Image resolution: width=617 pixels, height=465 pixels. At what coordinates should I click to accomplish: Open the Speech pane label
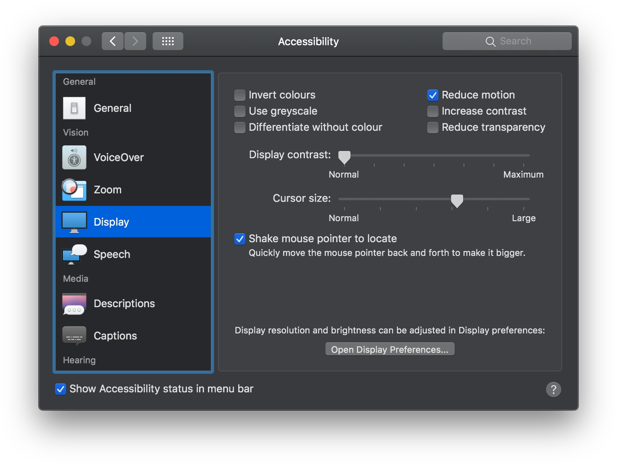point(112,254)
